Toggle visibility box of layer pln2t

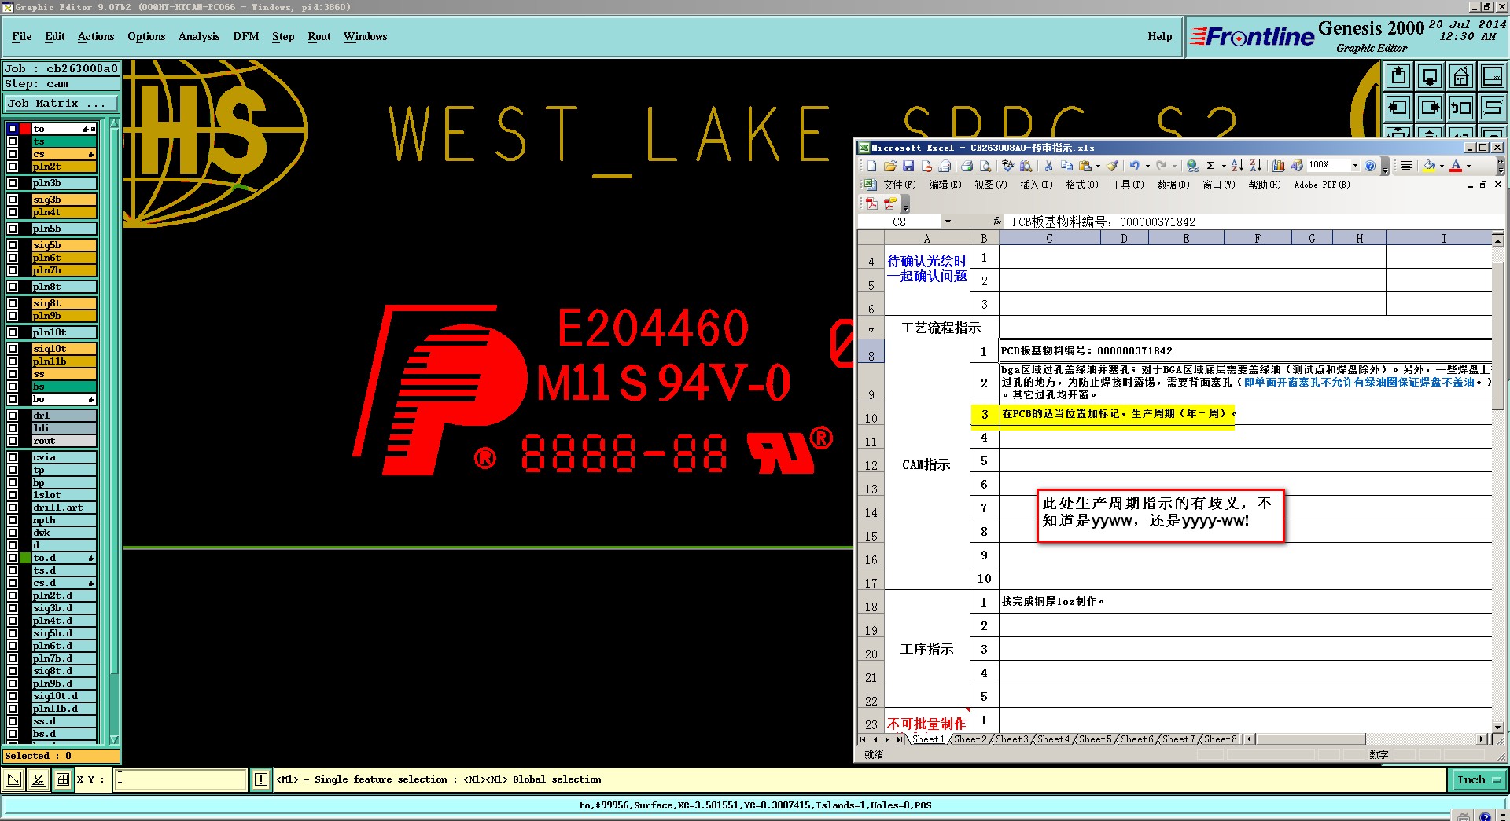(13, 167)
